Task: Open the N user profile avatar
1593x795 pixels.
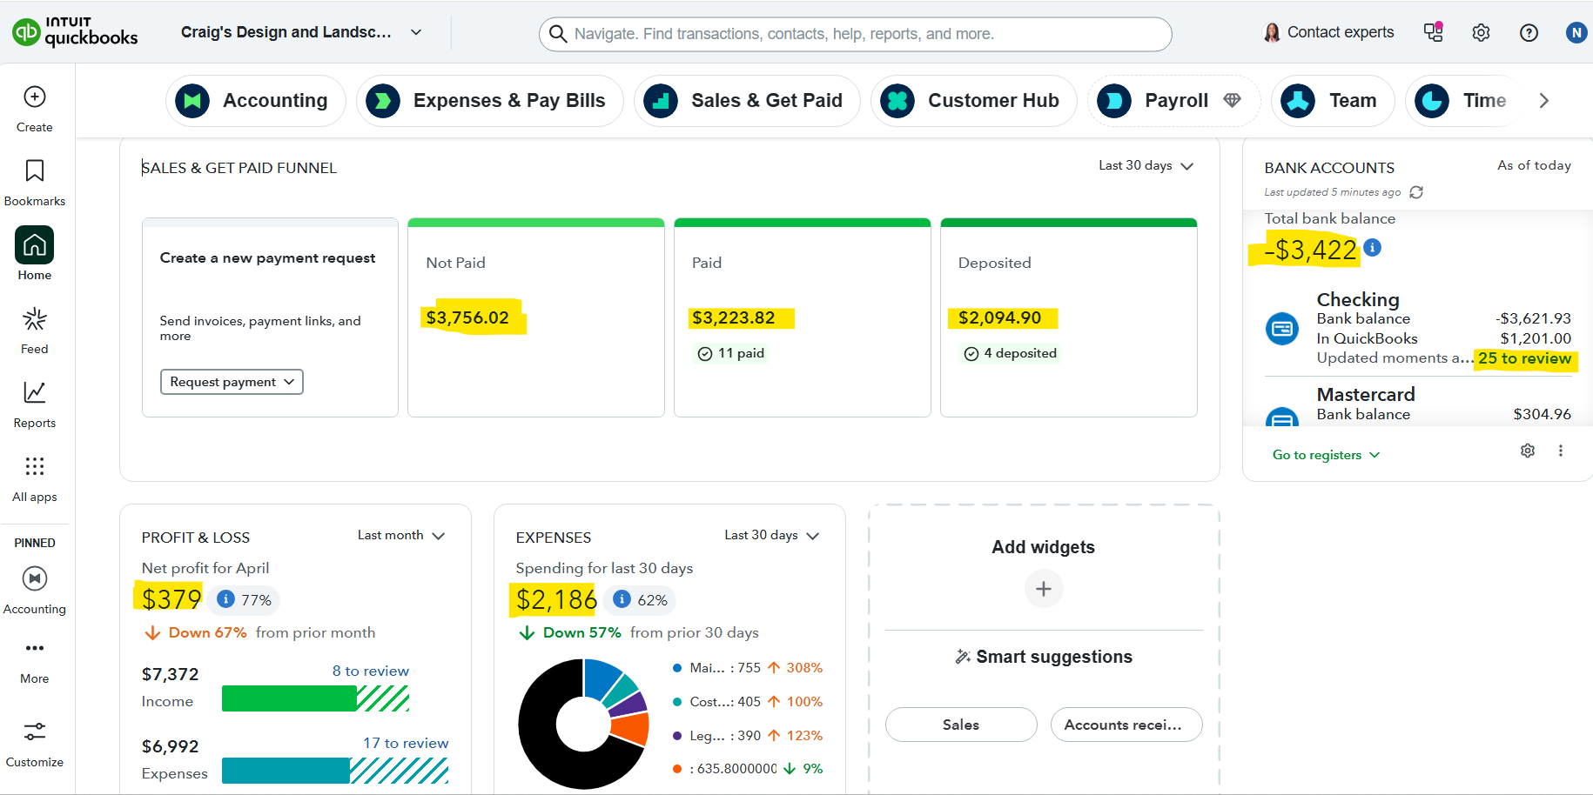Action: coord(1576,33)
